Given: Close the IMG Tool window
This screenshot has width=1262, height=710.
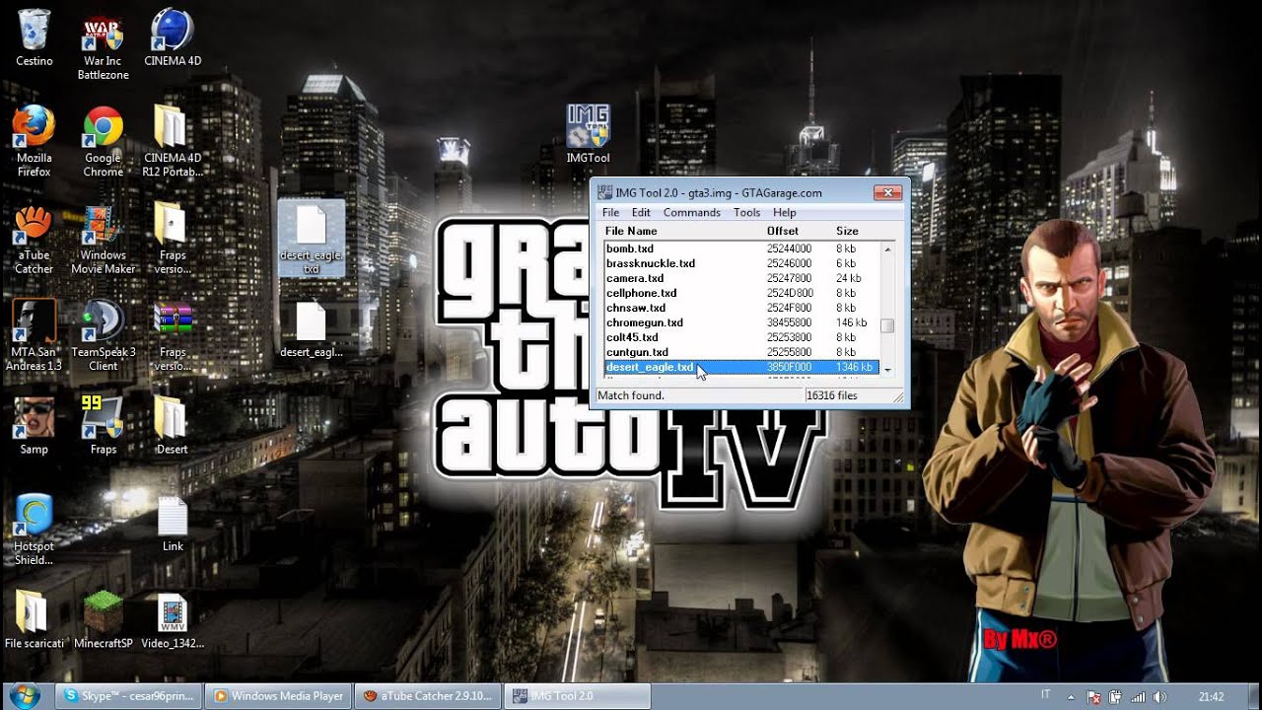Looking at the screenshot, I should click(x=887, y=193).
